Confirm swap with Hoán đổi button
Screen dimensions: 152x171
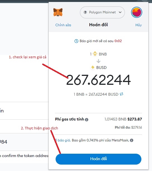pyautogui.click(x=98, y=159)
